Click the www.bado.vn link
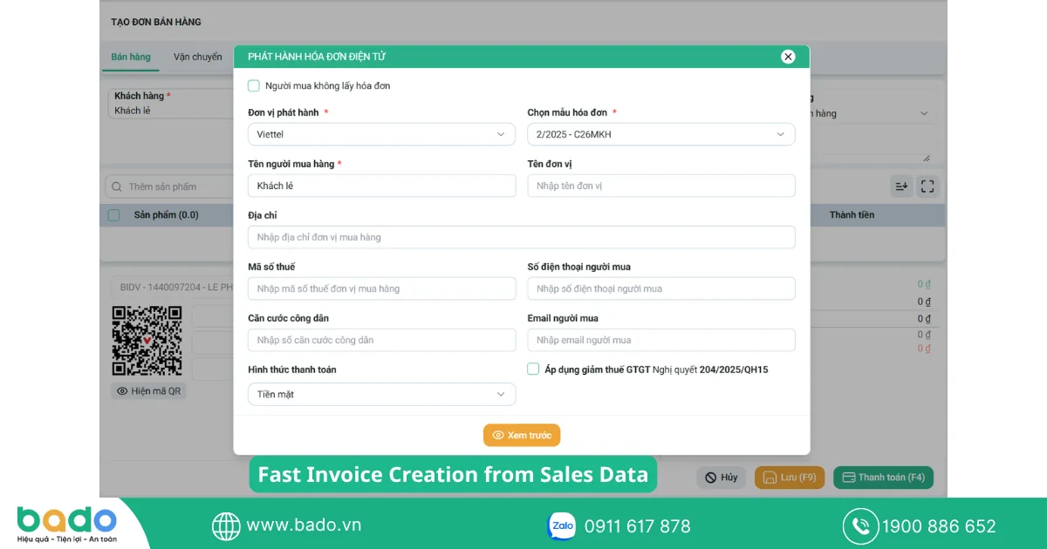 pyautogui.click(x=304, y=525)
